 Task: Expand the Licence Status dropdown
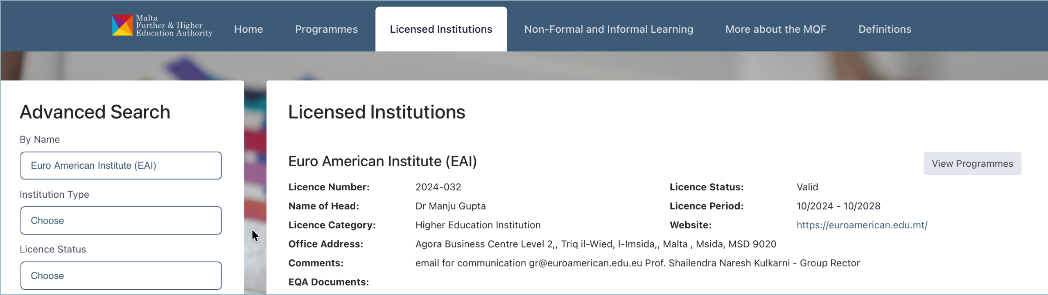(x=121, y=276)
